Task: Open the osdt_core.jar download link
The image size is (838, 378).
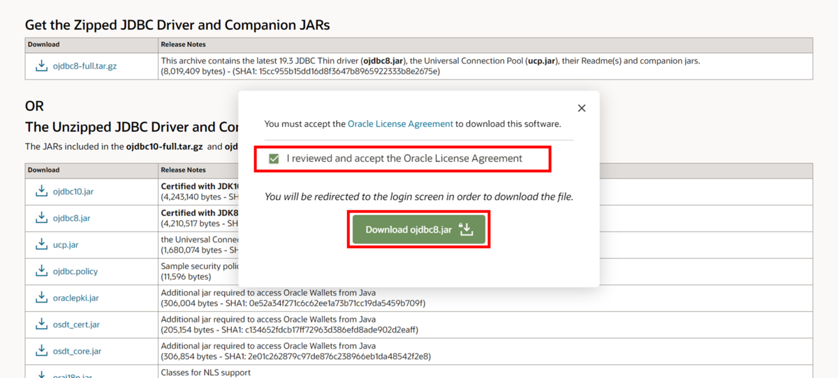Action: pyautogui.click(x=78, y=351)
